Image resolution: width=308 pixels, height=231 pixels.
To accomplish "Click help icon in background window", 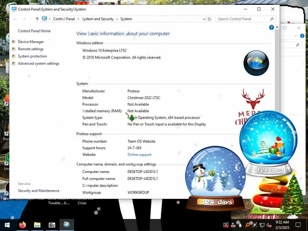I will pos(302,36).
